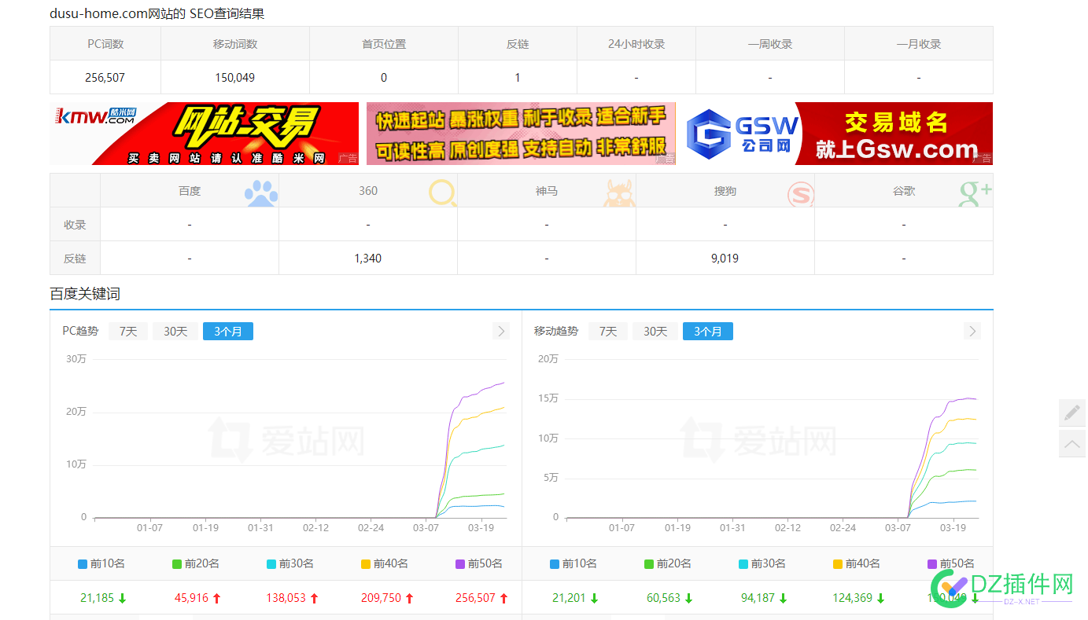
Task: Click the 反链 row label in engine table
Action: pos(75,259)
